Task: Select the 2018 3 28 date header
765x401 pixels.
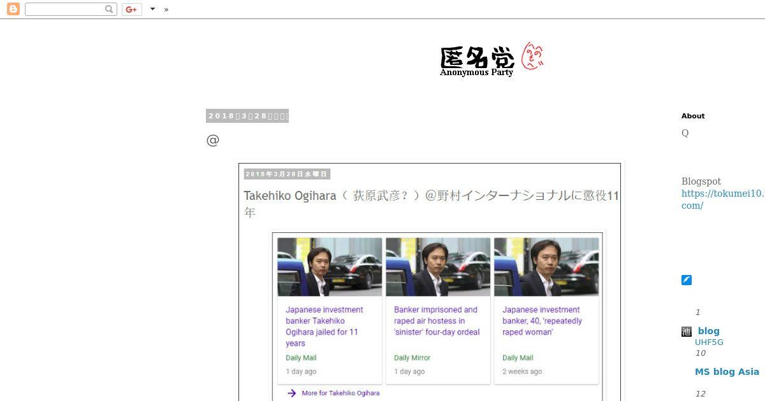Action: (x=247, y=116)
